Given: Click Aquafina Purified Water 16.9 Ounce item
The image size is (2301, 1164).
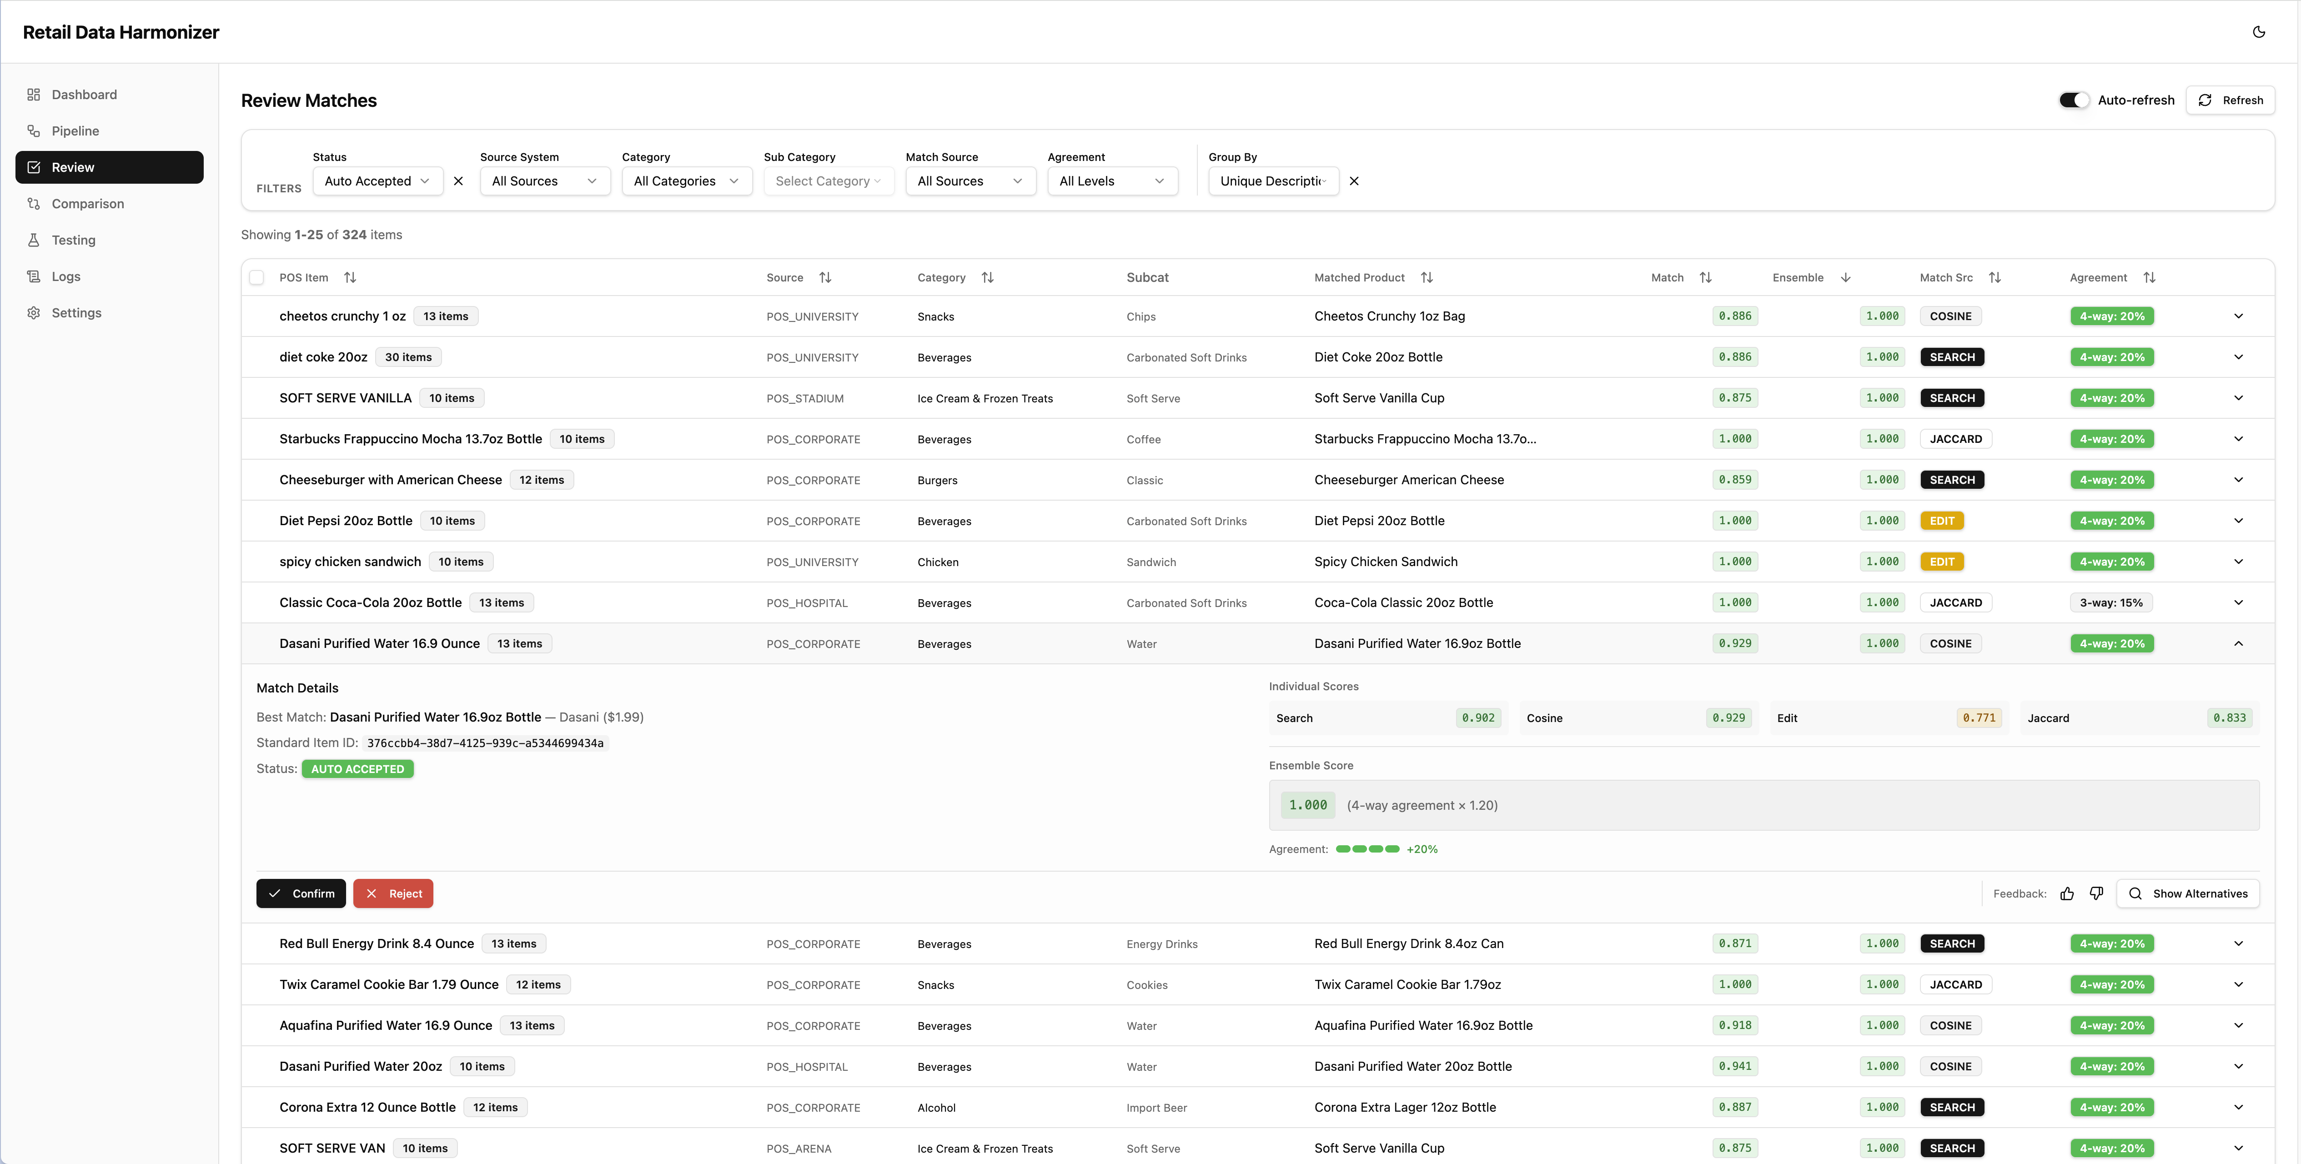Looking at the screenshot, I should tap(386, 1025).
